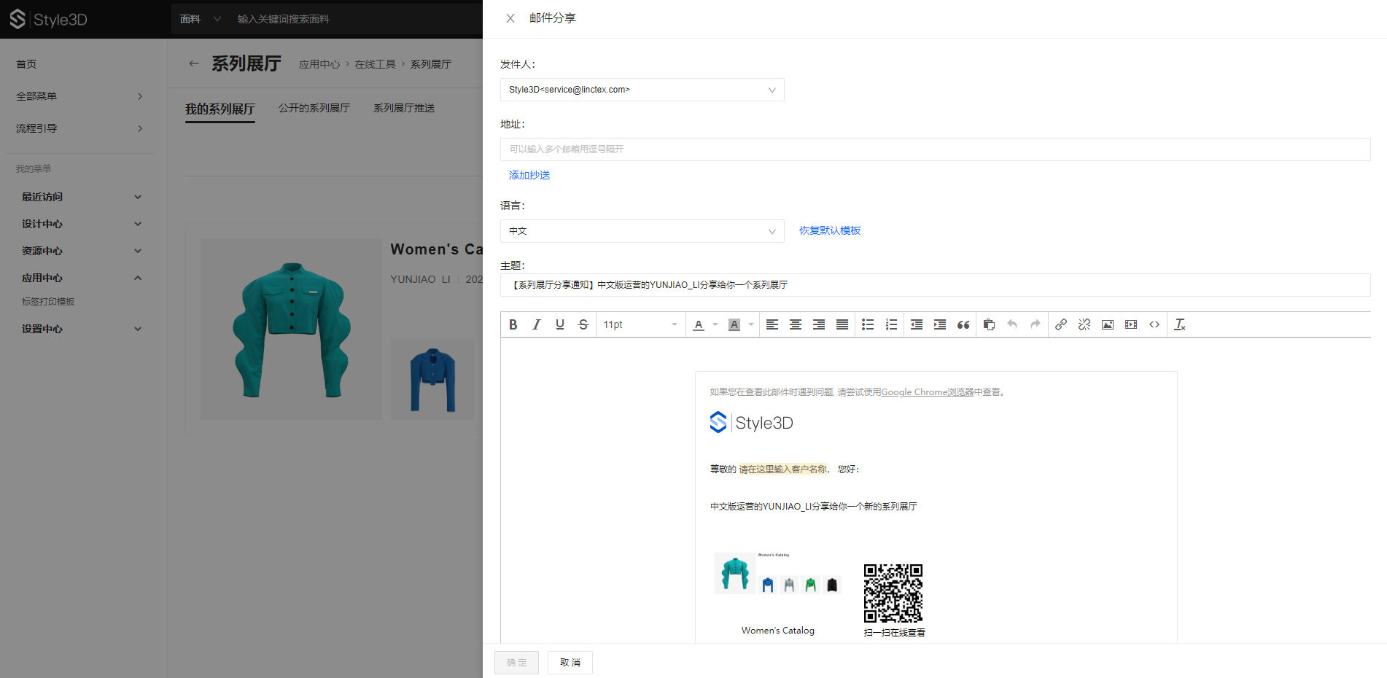This screenshot has height=678, width=1387.
Task: Click the 取消 button
Action: coord(570,663)
